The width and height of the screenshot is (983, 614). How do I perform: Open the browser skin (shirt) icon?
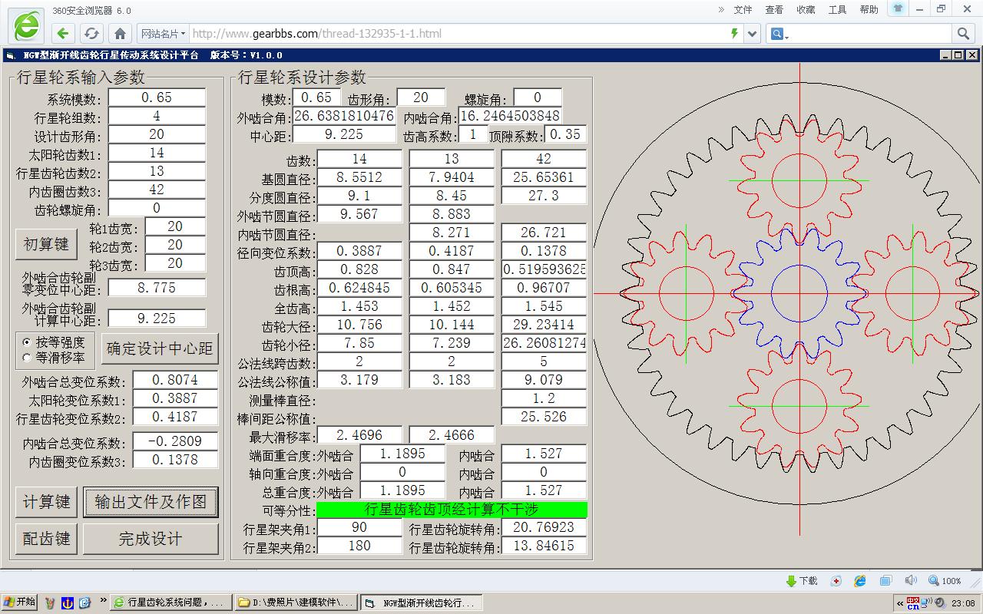click(x=898, y=8)
